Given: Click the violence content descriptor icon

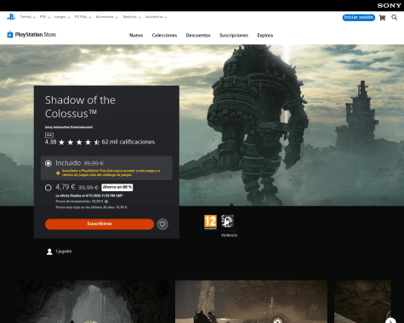Looking at the screenshot, I should tap(227, 221).
